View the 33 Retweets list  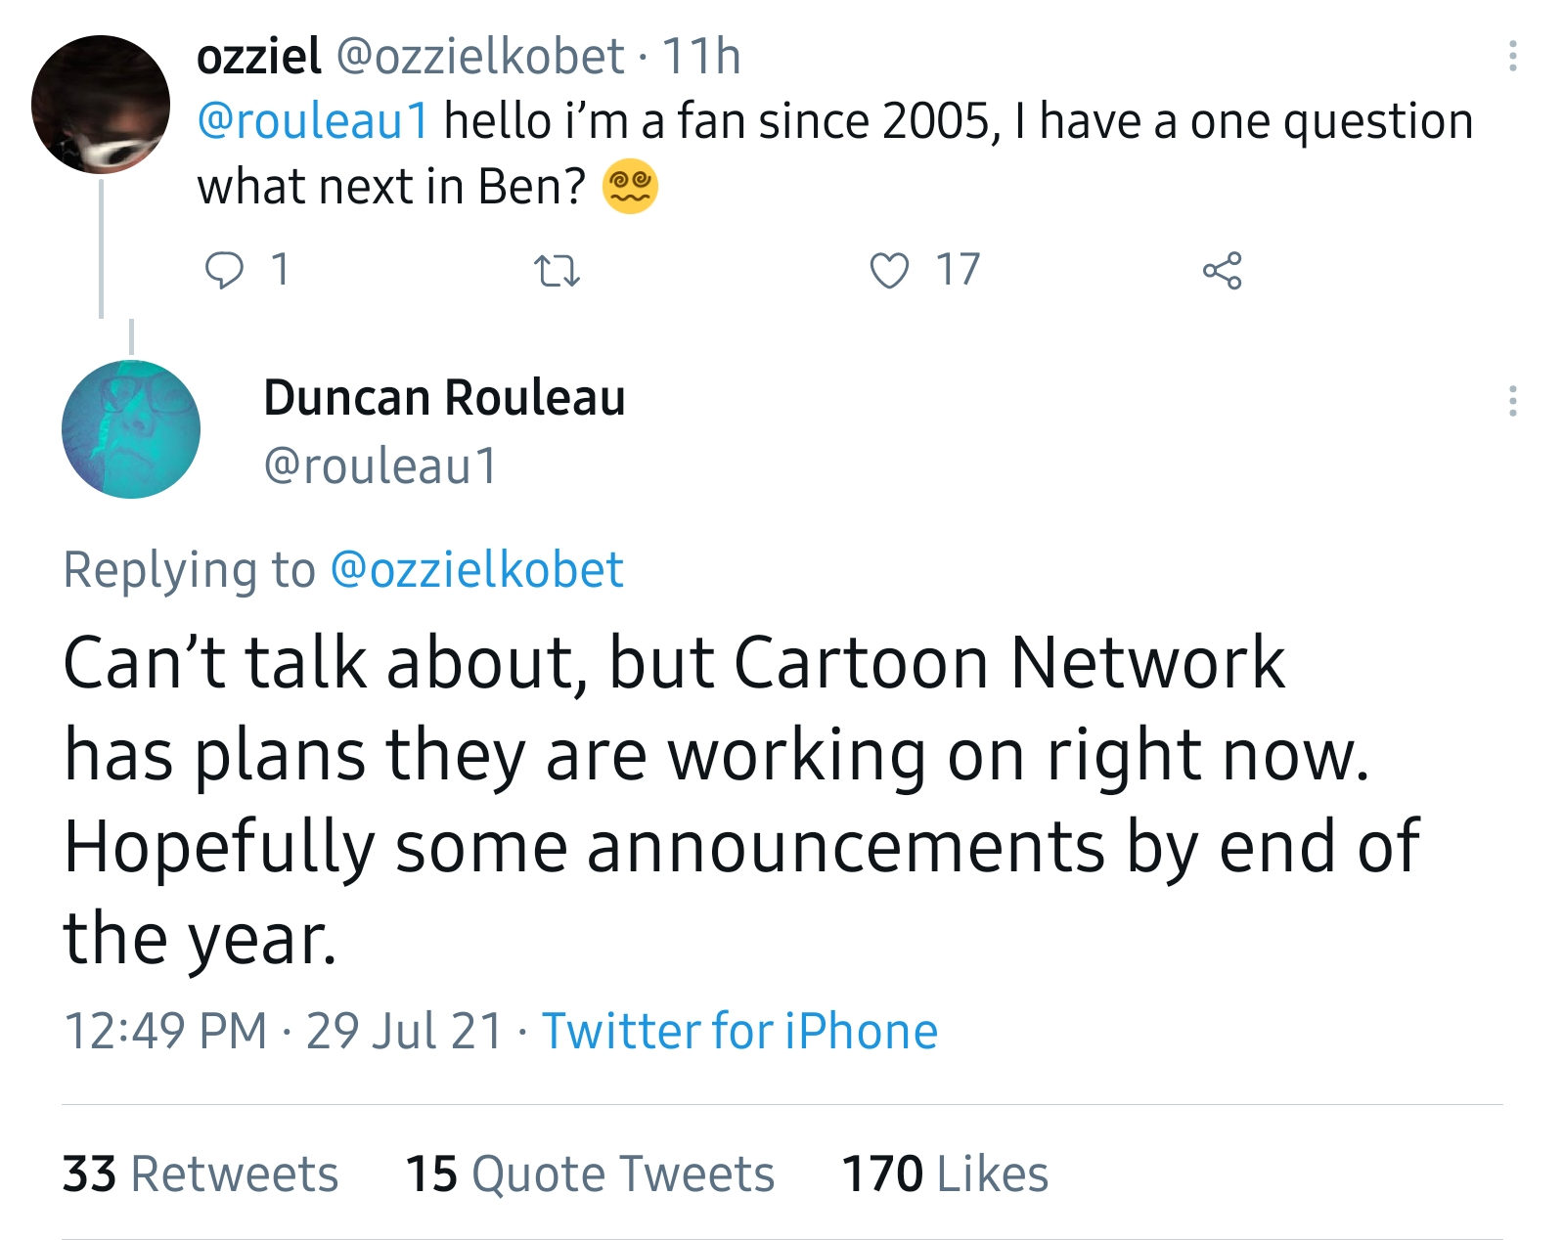[x=201, y=1174]
